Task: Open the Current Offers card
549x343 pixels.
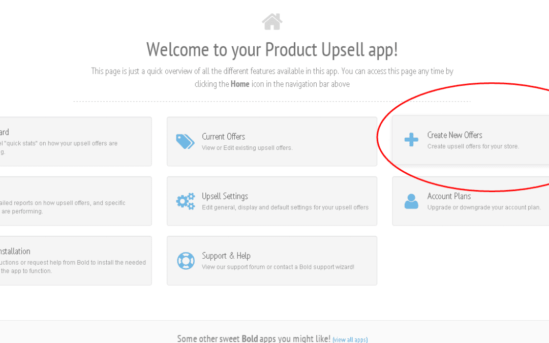Action: (x=272, y=141)
